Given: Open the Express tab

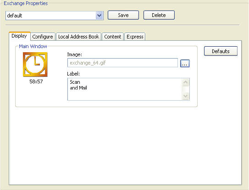Looking at the screenshot, I should [x=135, y=37].
